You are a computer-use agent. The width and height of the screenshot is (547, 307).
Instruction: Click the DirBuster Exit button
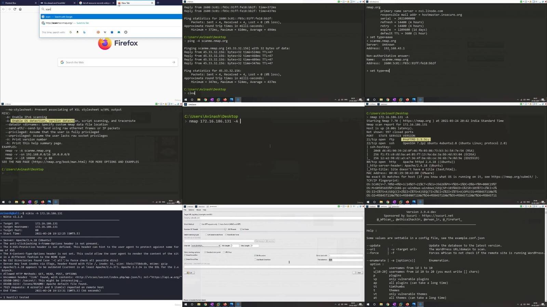pyautogui.click(x=189, y=273)
